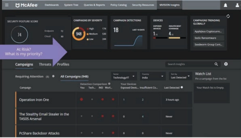The image size is (241, 138).
Task: Click the info icon beside Requiring Attention
Action: (53, 76)
